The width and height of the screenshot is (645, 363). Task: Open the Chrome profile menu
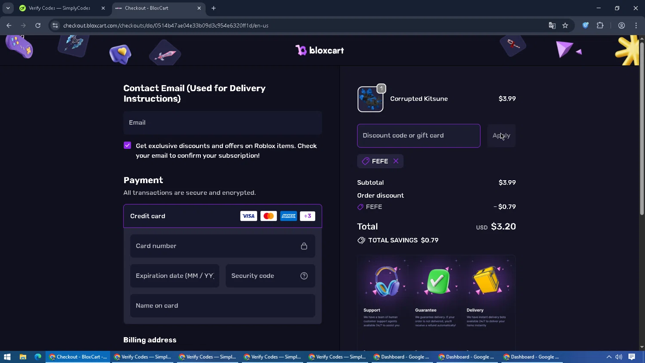(621, 25)
